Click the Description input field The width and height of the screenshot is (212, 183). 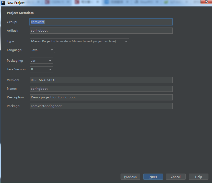101,97
